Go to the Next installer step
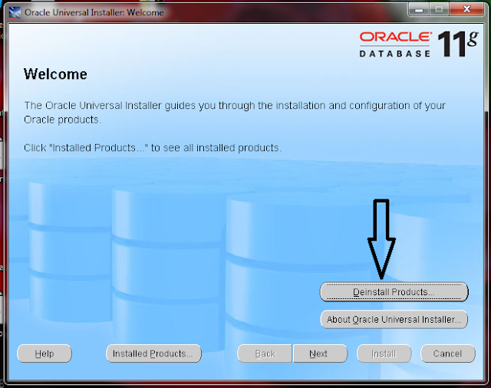This screenshot has width=491, height=388. (x=320, y=353)
